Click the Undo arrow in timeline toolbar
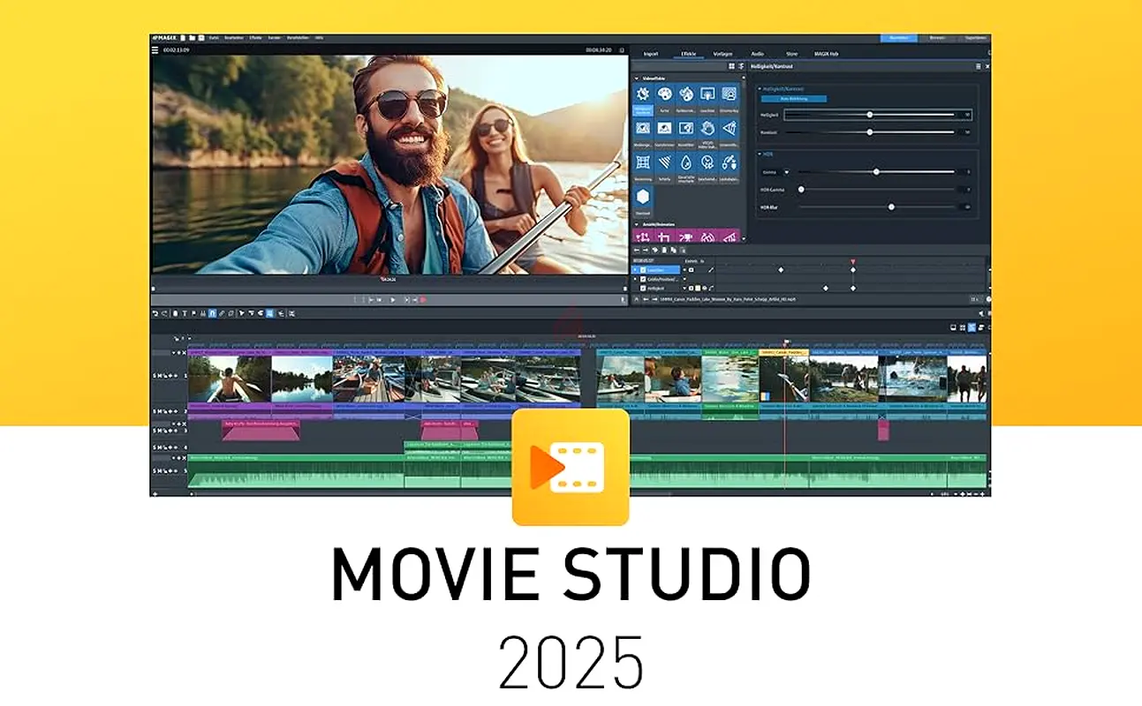 (x=155, y=312)
